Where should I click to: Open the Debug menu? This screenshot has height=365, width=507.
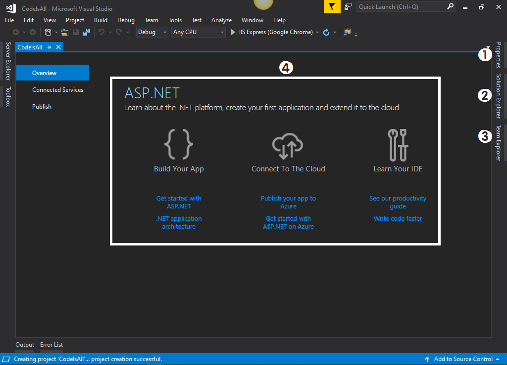click(x=126, y=20)
